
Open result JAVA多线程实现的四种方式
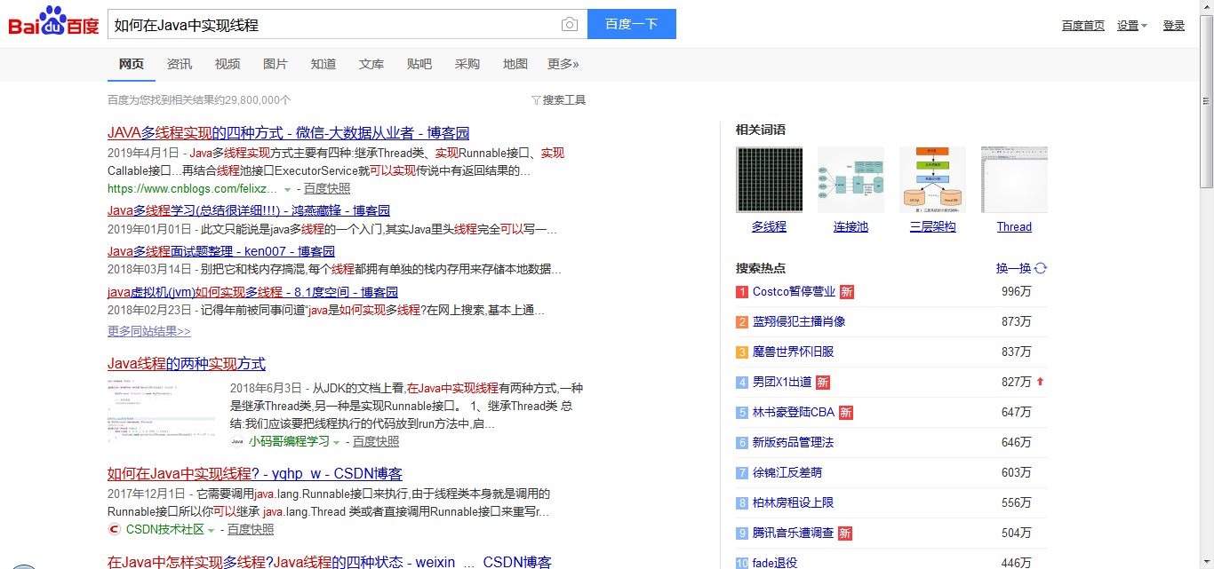(289, 133)
